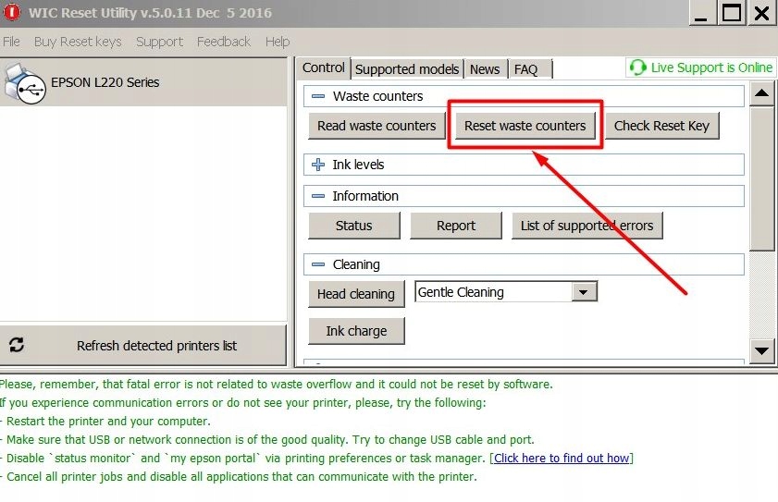Click Reset waste counters button
778x502 pixels.
point(525,126)
